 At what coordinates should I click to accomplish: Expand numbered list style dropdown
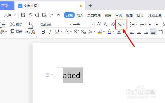point(146,24)
